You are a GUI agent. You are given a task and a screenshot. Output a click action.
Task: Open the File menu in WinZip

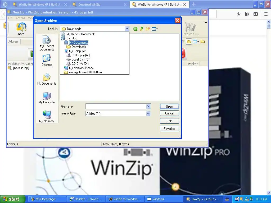coord(10,18)
